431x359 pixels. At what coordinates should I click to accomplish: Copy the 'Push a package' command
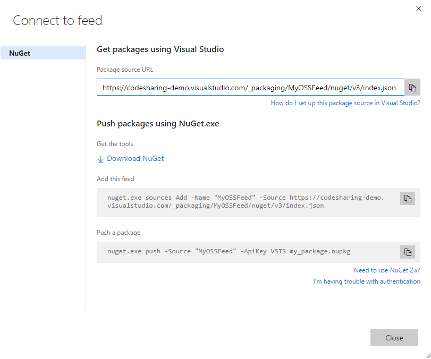408,252
